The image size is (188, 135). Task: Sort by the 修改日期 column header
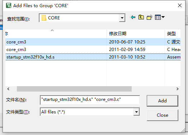tap(136, 34)
